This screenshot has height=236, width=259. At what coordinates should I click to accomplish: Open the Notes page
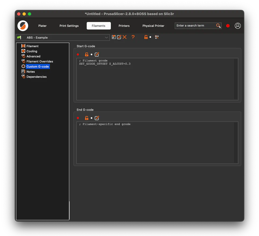pyautogui.click(x=31, y=72)
